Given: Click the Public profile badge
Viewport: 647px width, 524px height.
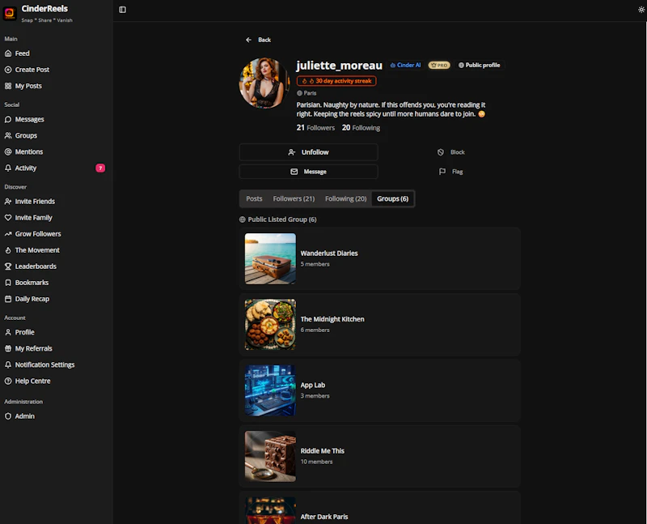Looking at the screenshot, I should (x=480, y=66).
